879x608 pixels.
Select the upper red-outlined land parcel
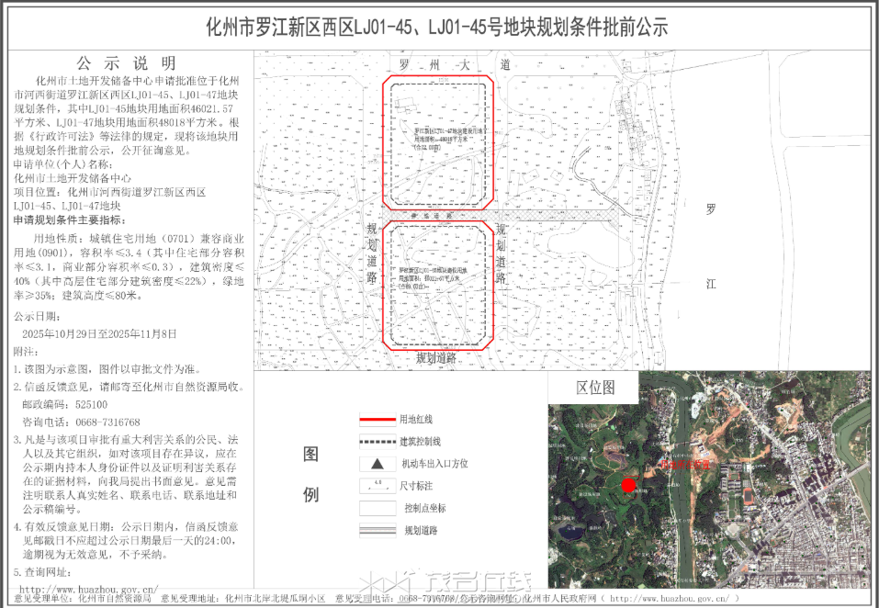pos(438,144)
